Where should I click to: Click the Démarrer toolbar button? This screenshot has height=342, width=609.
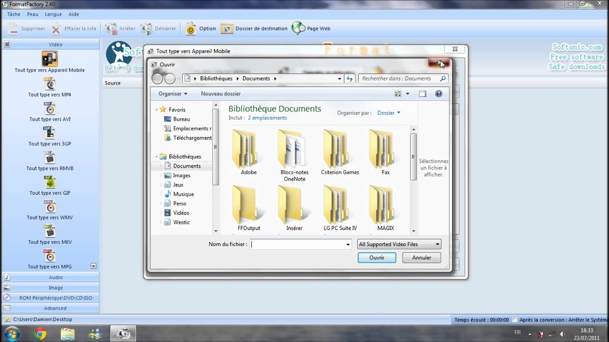click(158, 28)
